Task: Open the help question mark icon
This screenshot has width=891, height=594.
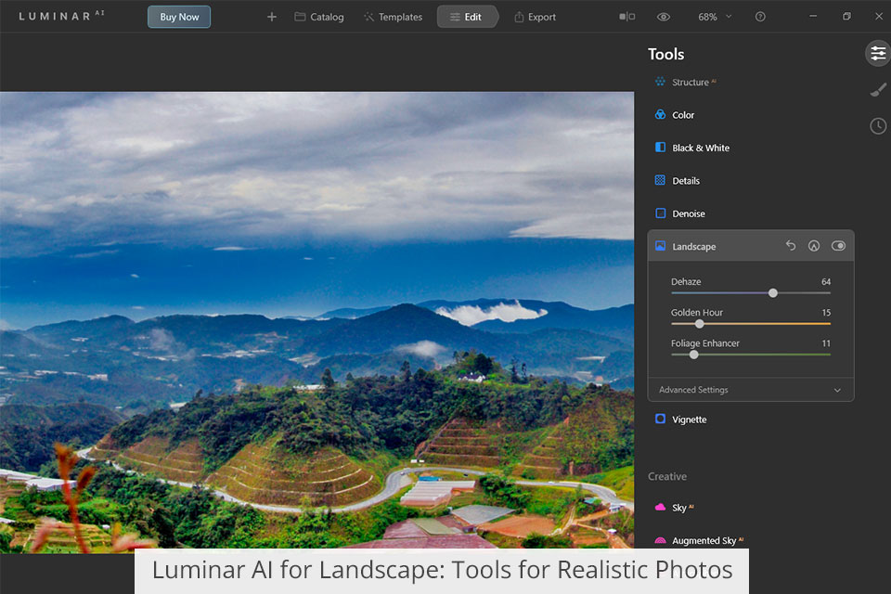Action: click(x=760, y=17)
